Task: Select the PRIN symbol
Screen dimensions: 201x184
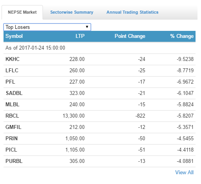Action: [x=11, y=138]
